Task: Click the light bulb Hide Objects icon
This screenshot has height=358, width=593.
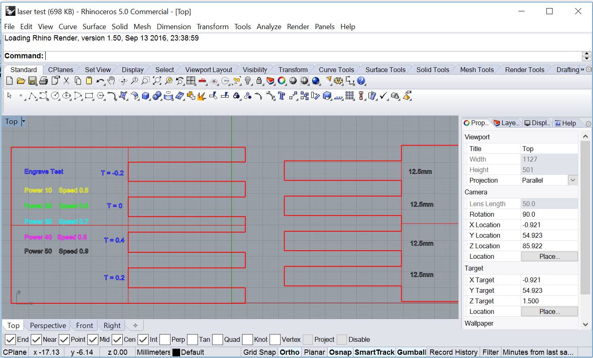Action: coord(248,81)
